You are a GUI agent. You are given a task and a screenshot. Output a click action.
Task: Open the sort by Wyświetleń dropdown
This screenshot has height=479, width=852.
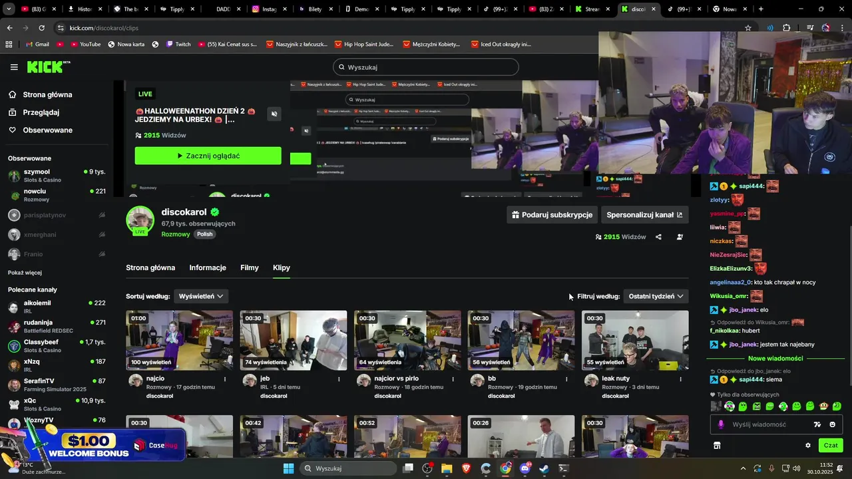(201, 296)
